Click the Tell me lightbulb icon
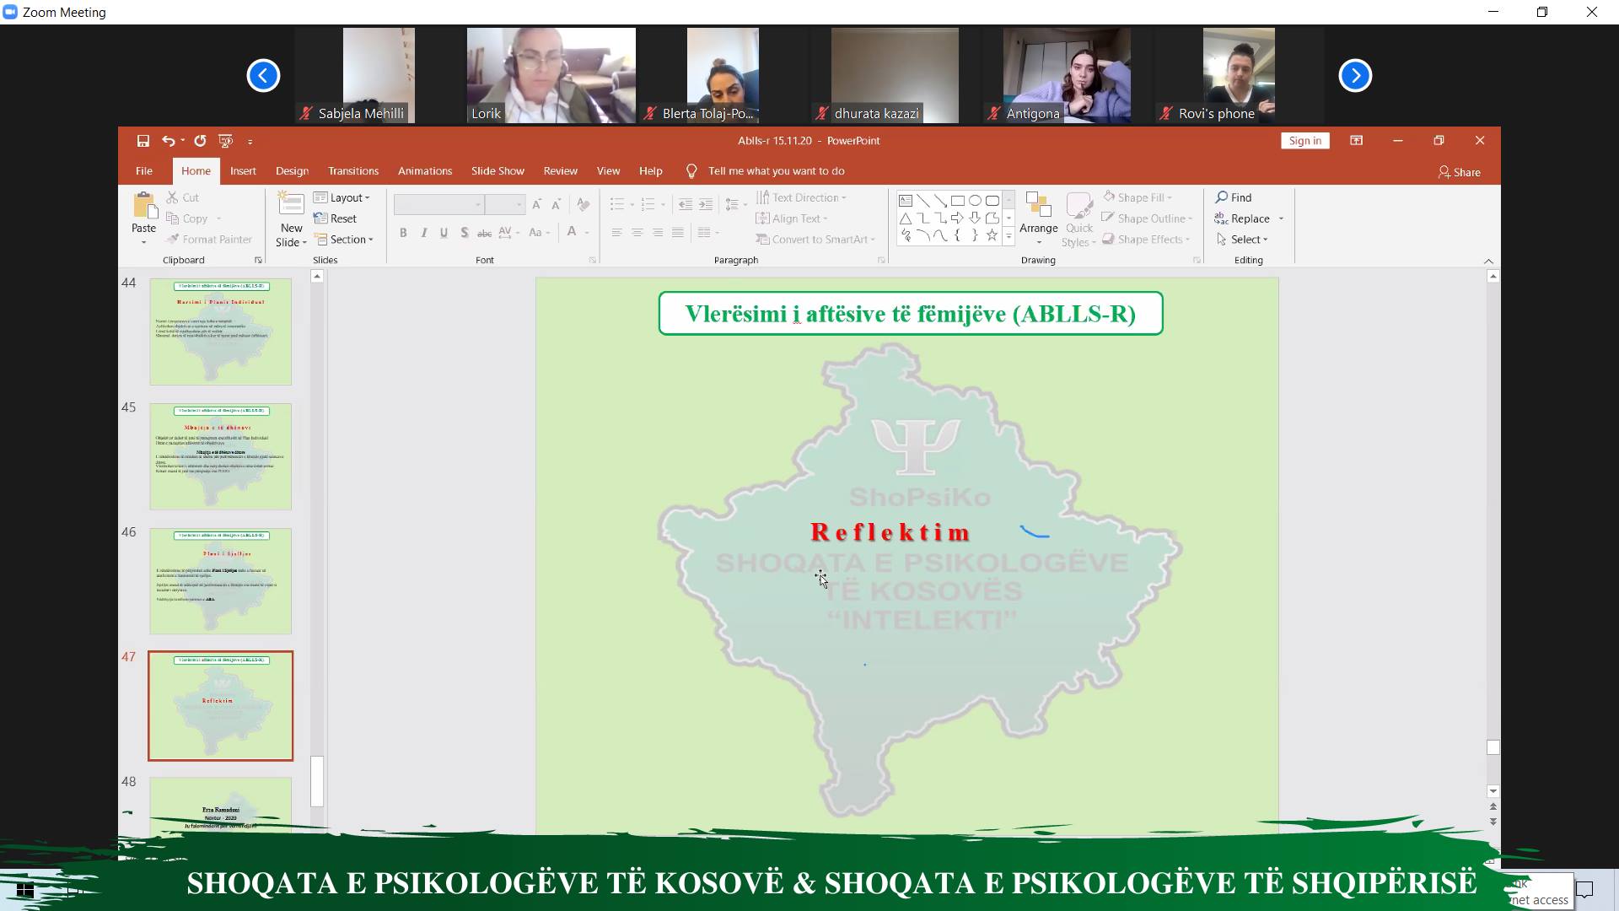Viewport: 1619px width, 911px height. tap(691, 171)
